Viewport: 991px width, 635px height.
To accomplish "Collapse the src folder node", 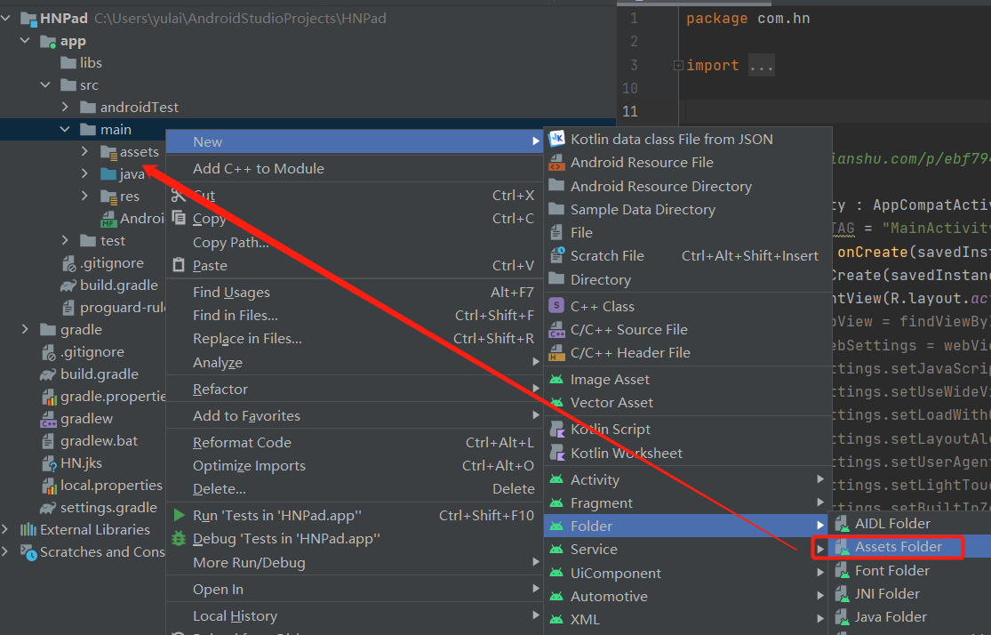I will [45, 84].
